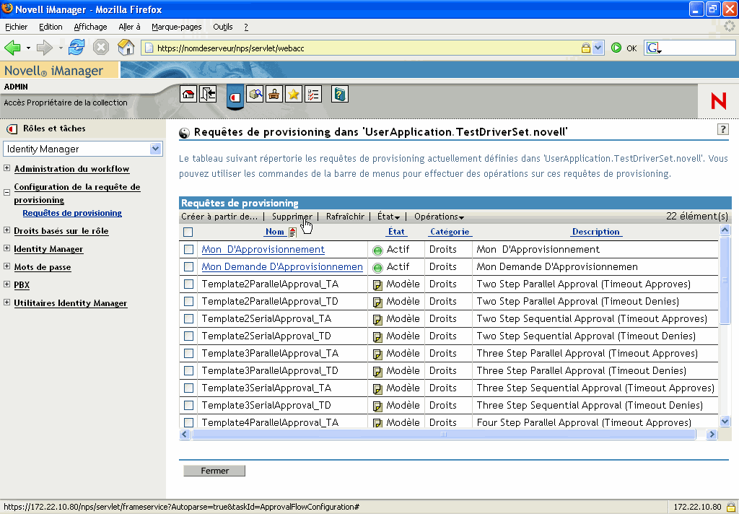Select the Template2ParallelApproval_TA checkbox
The width and height of the screenshot is (739, 514).
(188, 284)
